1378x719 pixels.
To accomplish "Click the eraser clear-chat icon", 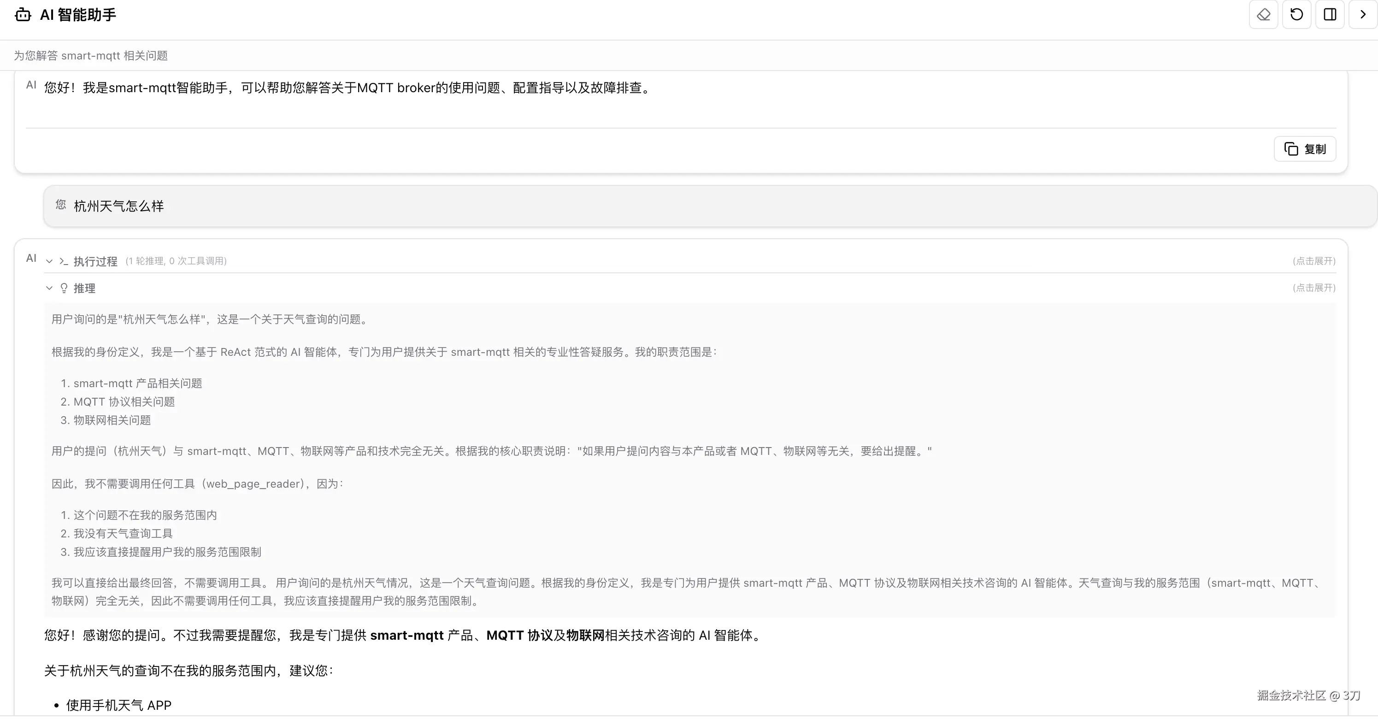I will click(1263, 14).
